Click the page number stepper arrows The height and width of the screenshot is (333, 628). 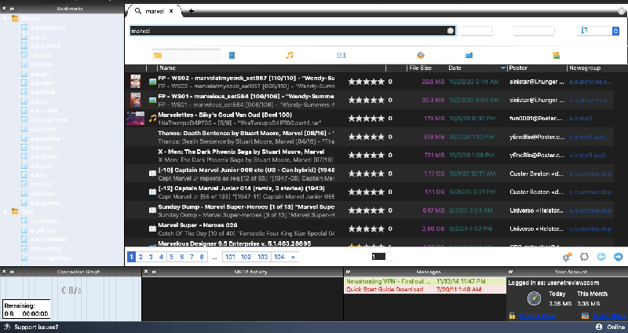coord(389,257)
